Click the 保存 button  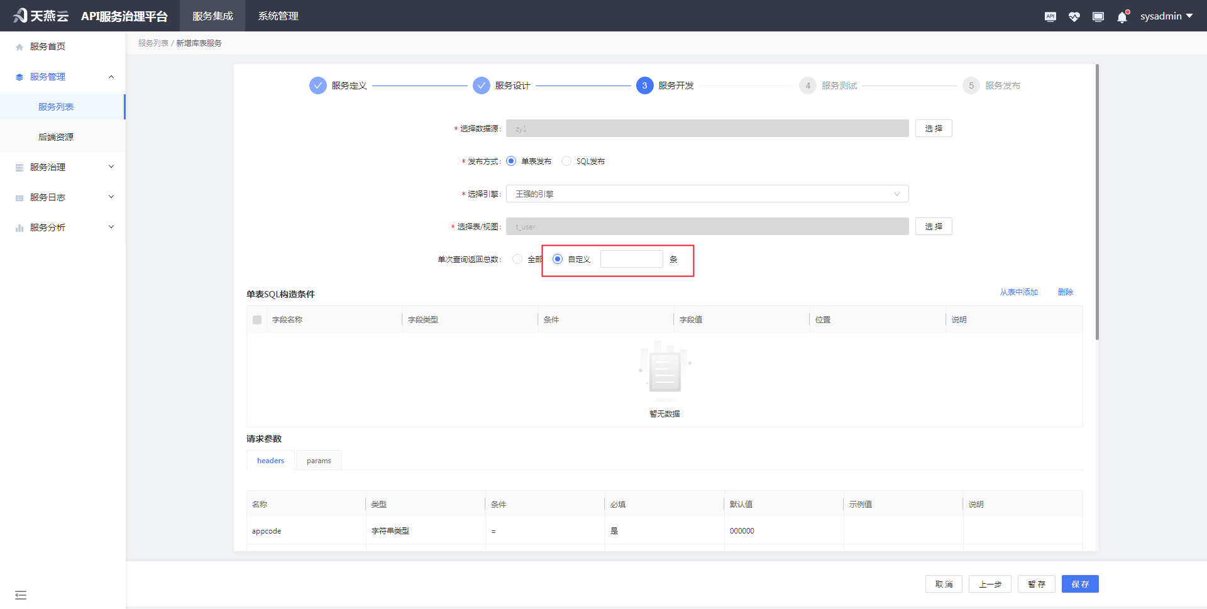tap(1079, 584)
